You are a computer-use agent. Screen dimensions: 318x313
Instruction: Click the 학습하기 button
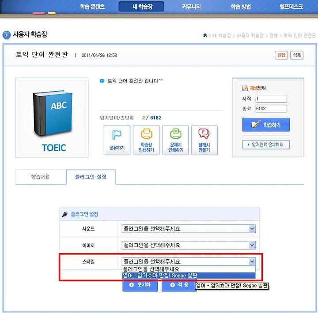[266, 125]
